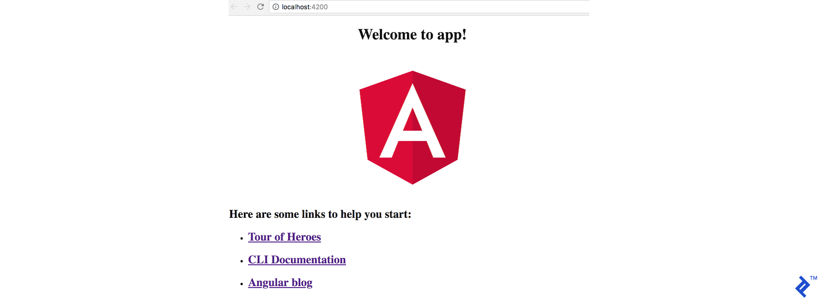Image resolution: width=818 pixels, height=298 pixels.
Task: Click the Angular shield logo
Action: pos(412,128)
